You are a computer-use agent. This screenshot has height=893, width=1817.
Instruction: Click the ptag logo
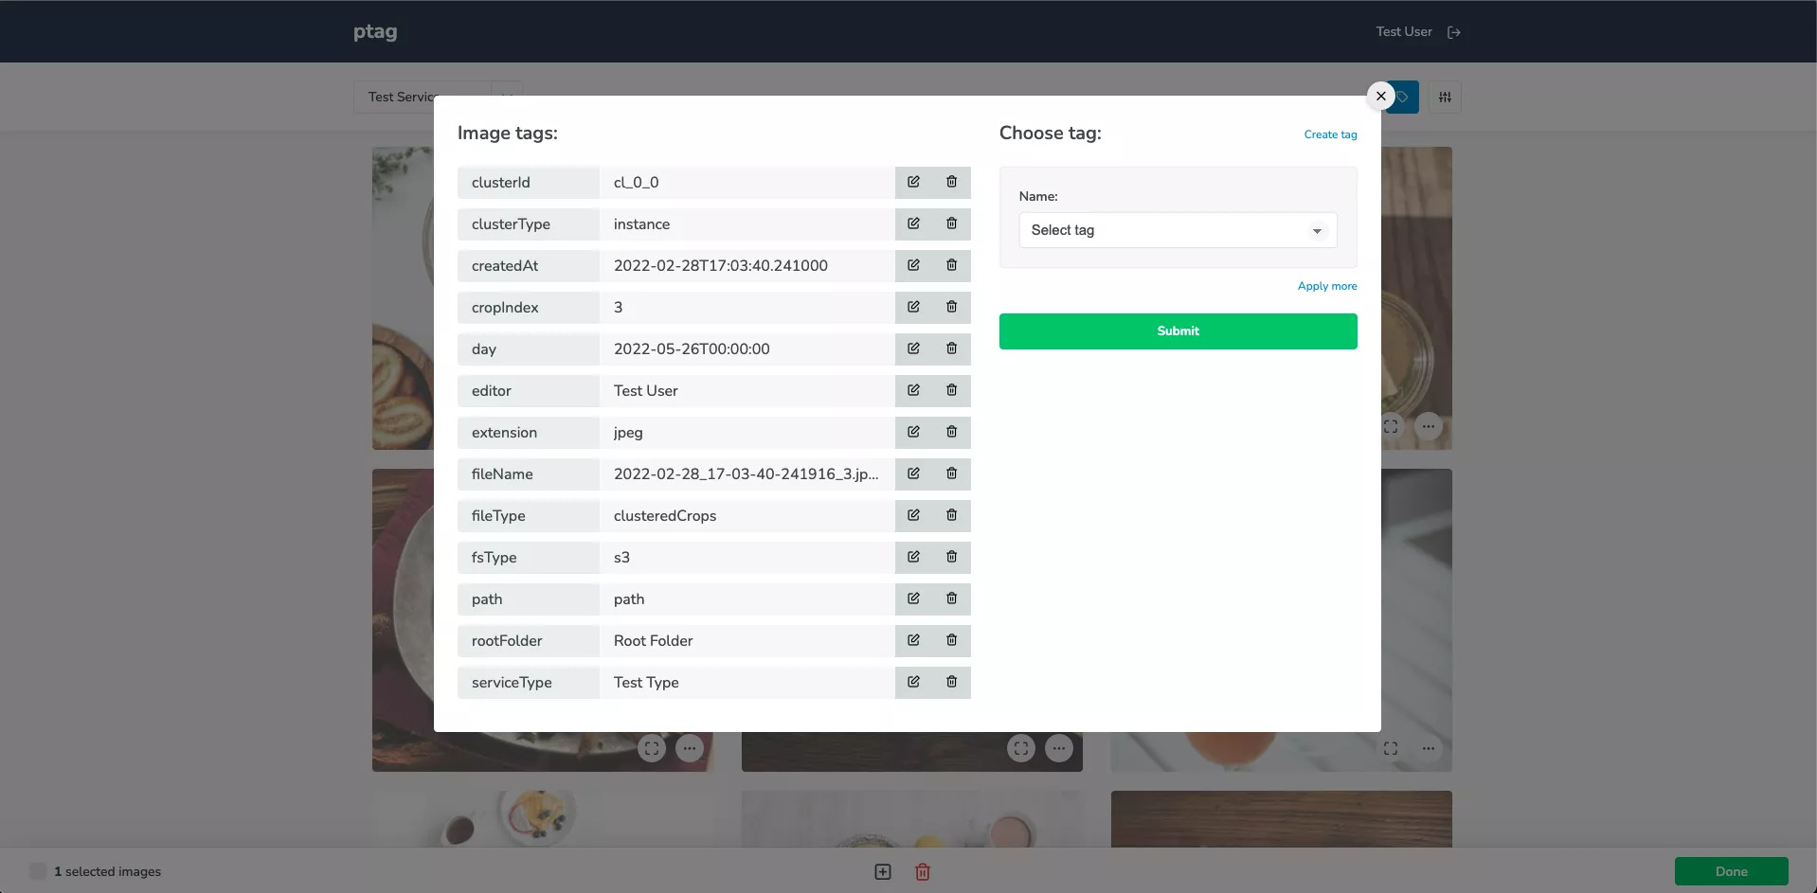click(x=375, y=31)
